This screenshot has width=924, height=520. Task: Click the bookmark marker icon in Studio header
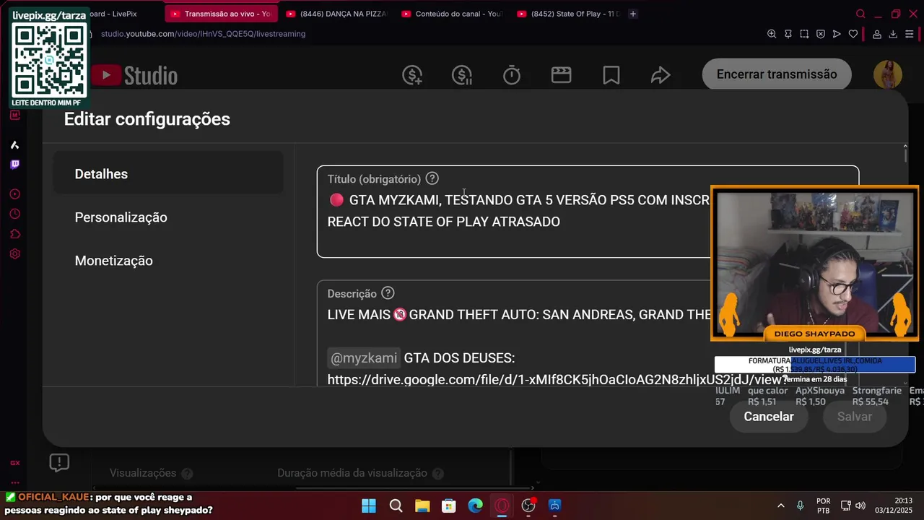coord(611,75)
